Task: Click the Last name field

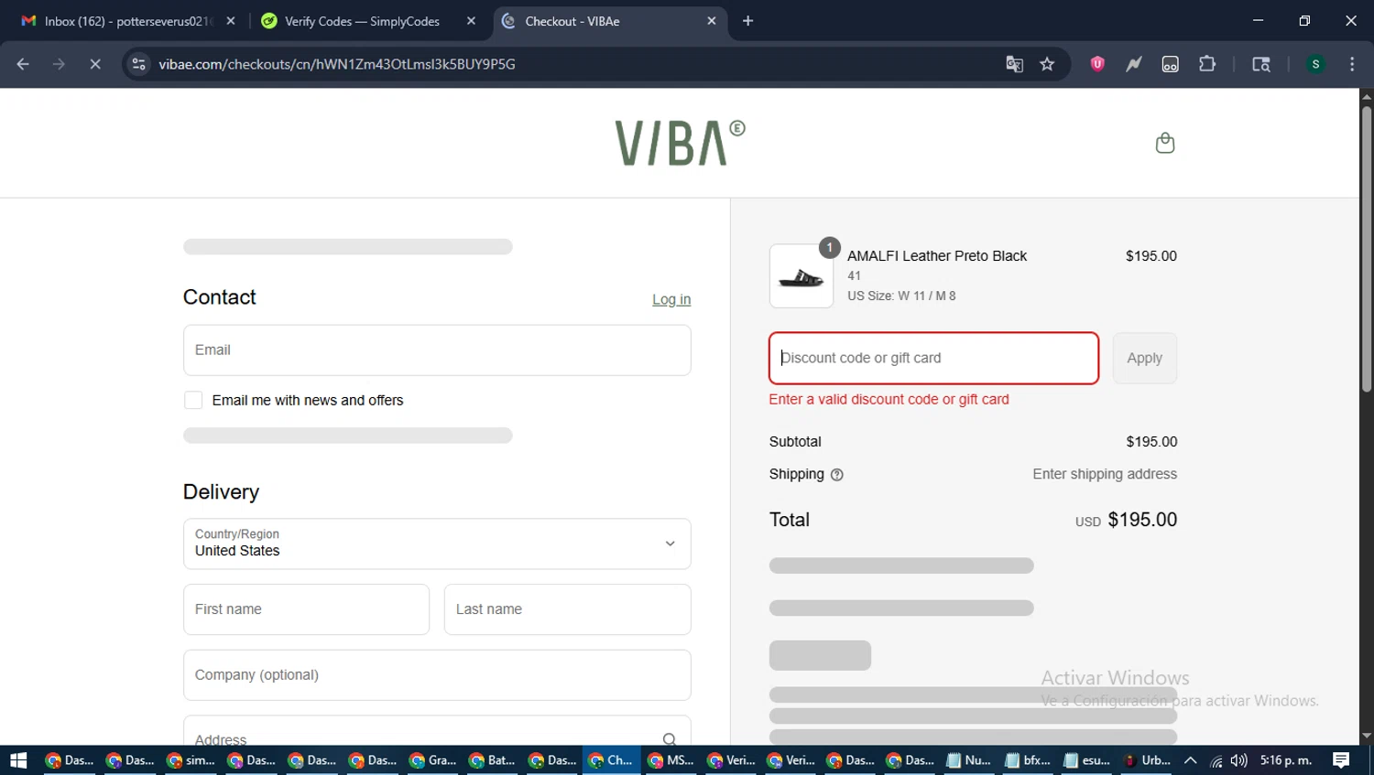Action: (567, 609)
